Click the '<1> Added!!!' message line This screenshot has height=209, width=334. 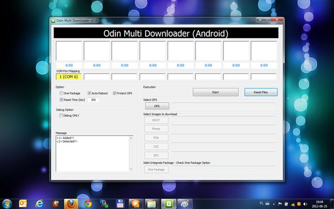[65, 138]
